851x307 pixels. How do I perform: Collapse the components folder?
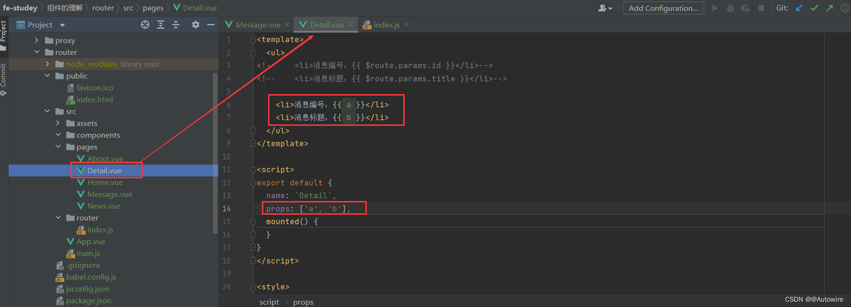pyautogui.click(x=58, y=135)
